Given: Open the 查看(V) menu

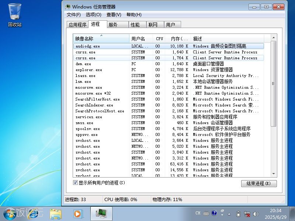Looking at the screenshot, I should 114,15.
